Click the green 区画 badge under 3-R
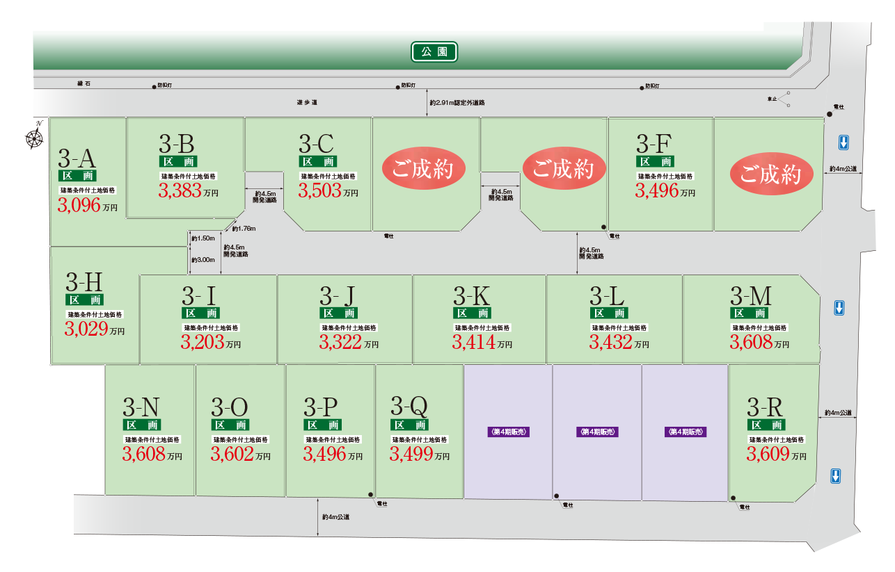Screen dimensions: 895x572 [766, 425]
